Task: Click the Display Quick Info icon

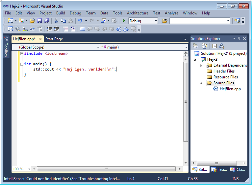Action: pos(25,29)
